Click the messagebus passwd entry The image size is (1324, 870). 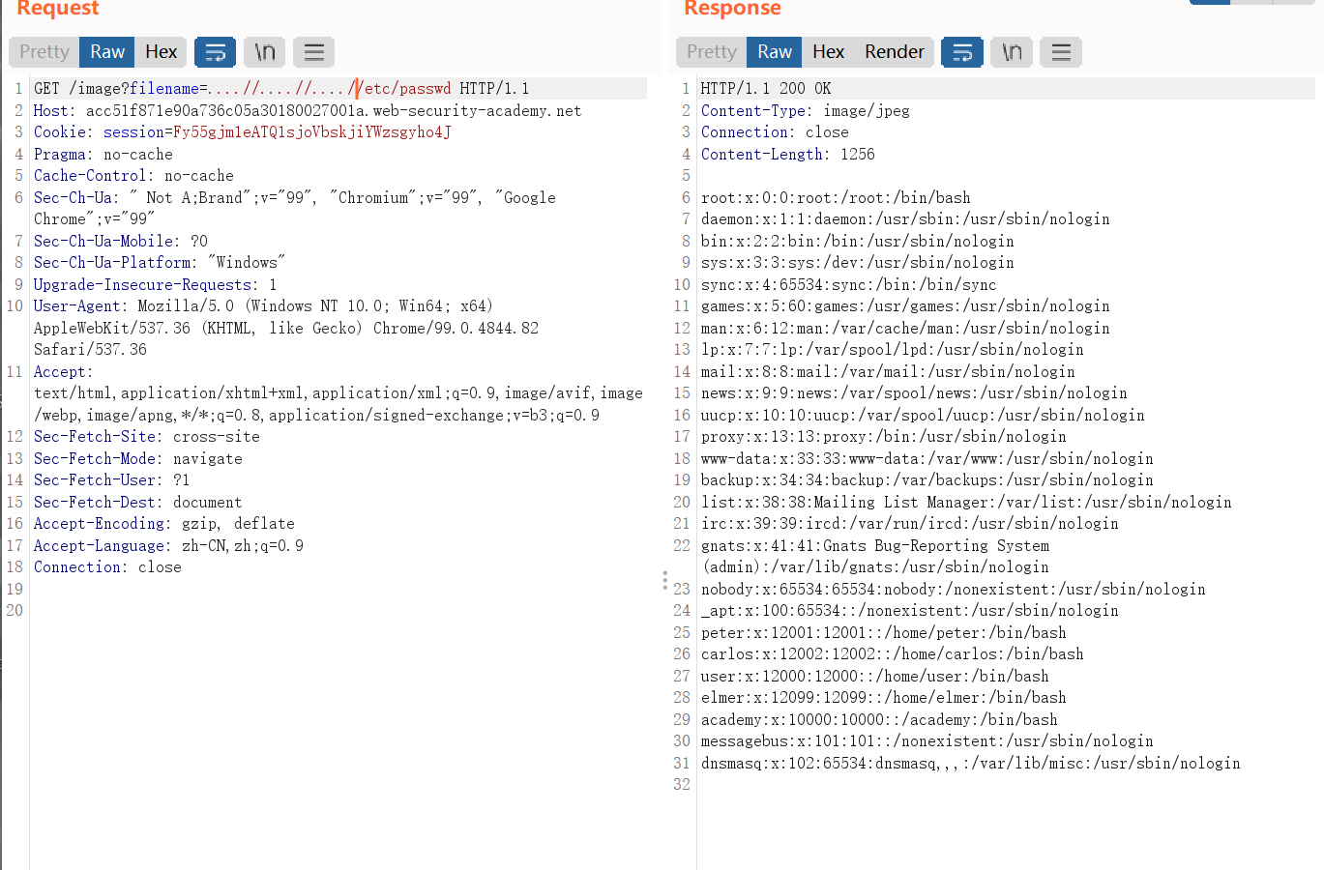(927, 741)
